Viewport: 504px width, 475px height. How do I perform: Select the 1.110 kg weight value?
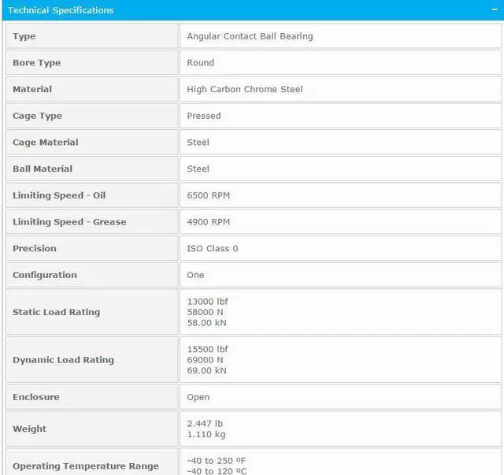(x=206, y=434)
